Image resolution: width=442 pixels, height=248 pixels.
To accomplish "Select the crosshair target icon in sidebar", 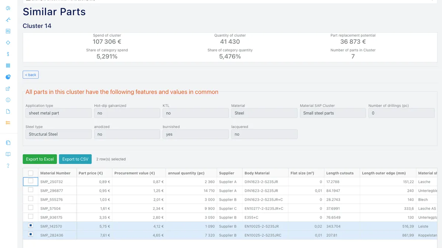I will pos(8,43).
